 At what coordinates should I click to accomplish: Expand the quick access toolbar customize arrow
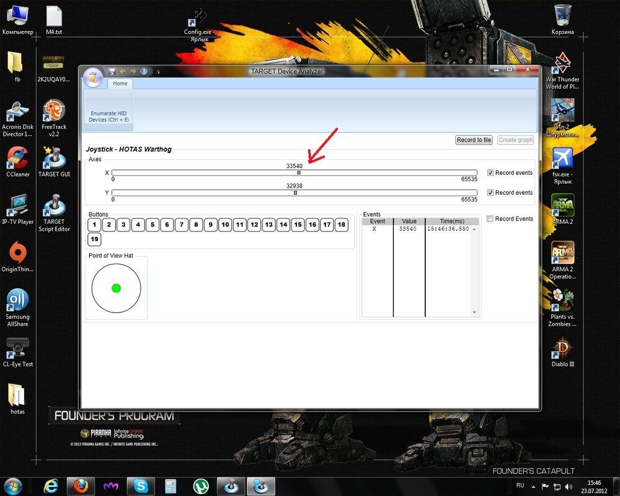pos(158,72)
